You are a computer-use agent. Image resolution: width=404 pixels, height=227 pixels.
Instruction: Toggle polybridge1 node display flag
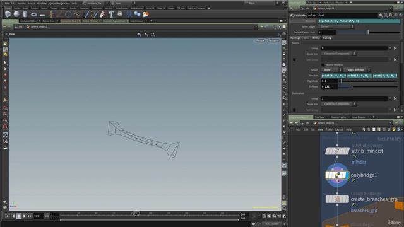[347, 175]
